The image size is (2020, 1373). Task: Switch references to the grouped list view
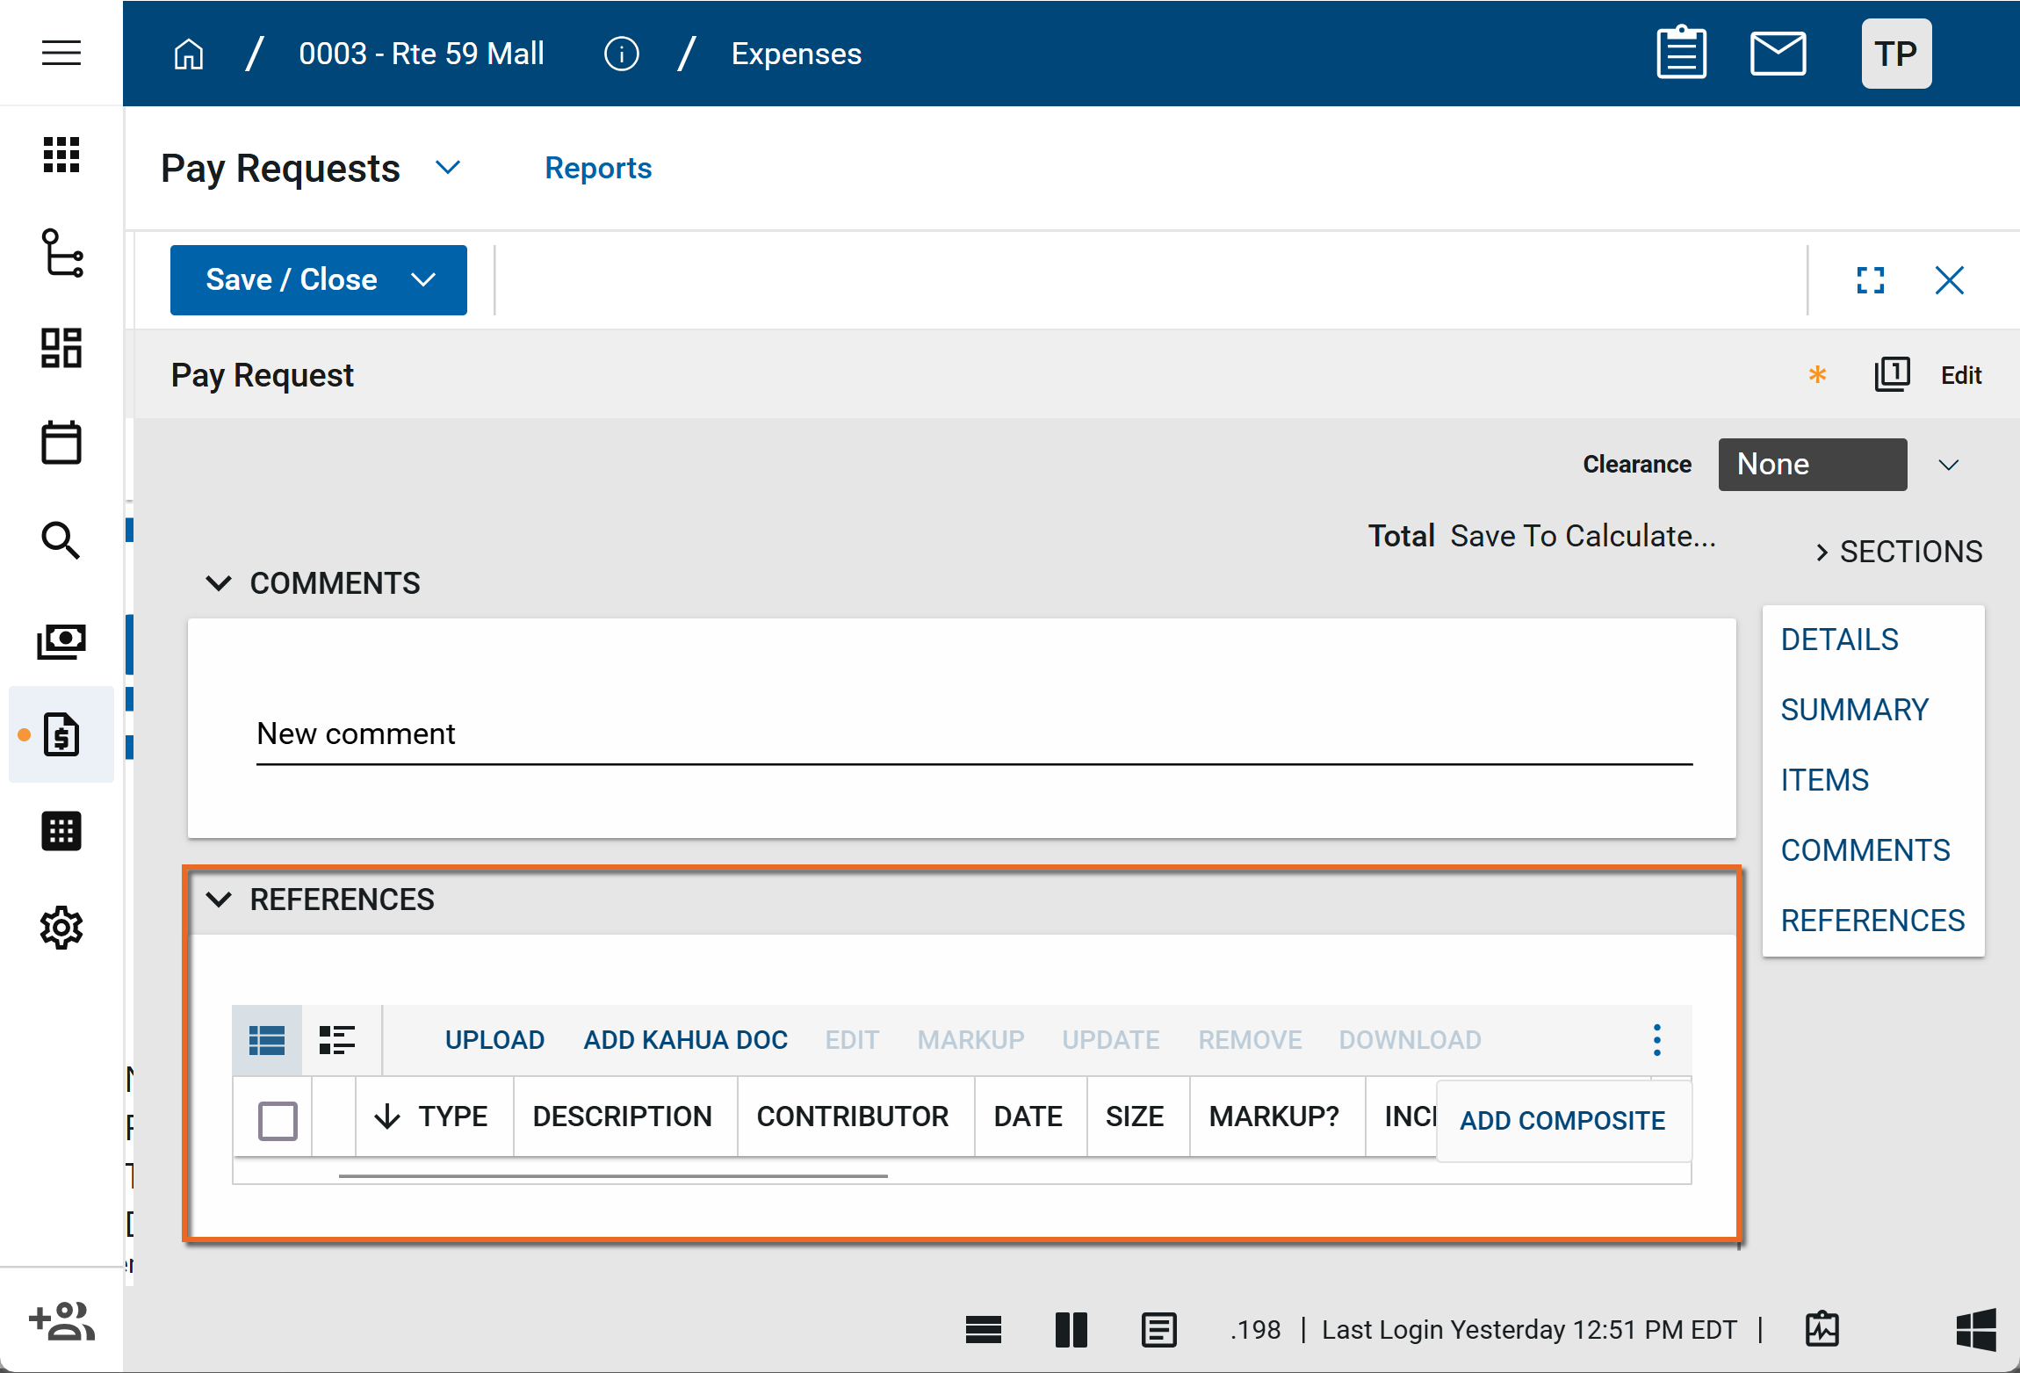pos(336,1040)
